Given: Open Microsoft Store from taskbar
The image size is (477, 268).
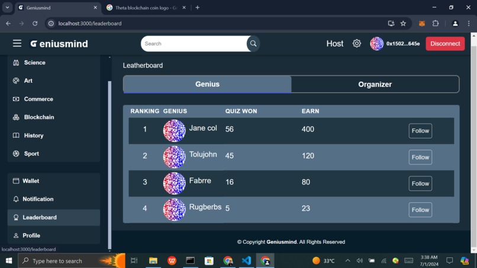Looking at the screenshot, I should pyautogui.click(x=209, y=261).
